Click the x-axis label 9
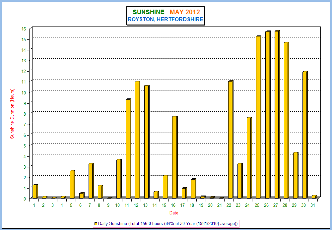 click(108, 205)
